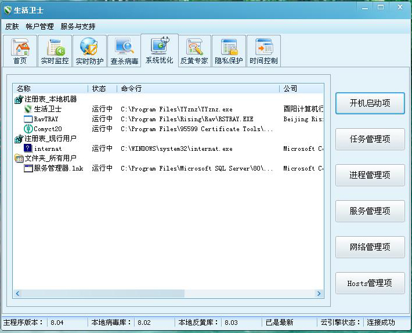The width and height of the screenshot is (412, 333).
Task: Open 隐私保护 privacy protection icon
Action: pyautogui.click(x=229, y=51)
